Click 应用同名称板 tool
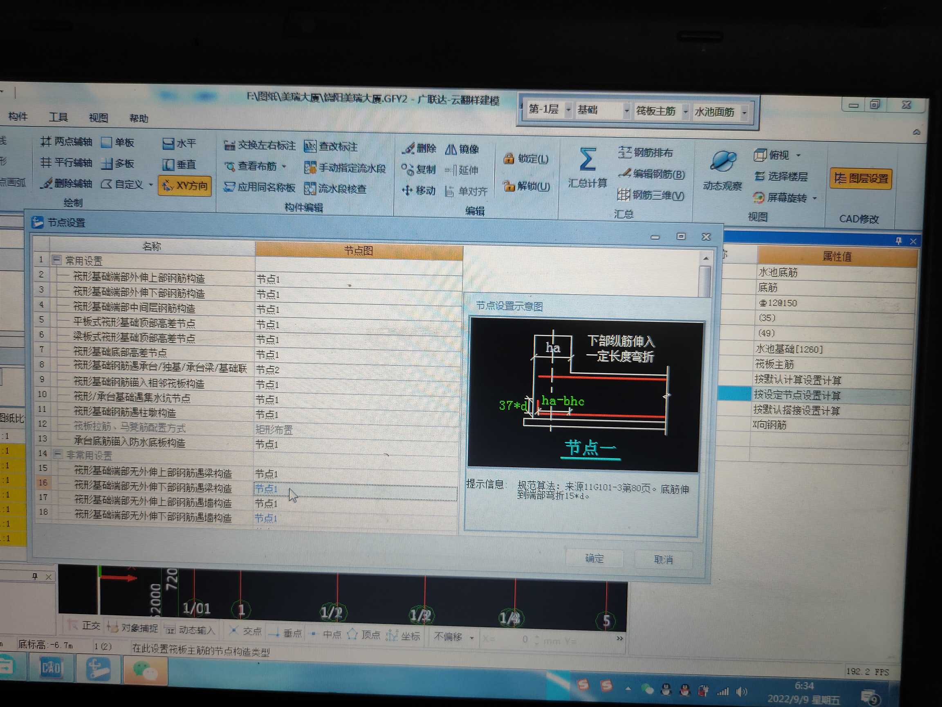This screenshot has width=942, height=707. [x=259, y=187]
